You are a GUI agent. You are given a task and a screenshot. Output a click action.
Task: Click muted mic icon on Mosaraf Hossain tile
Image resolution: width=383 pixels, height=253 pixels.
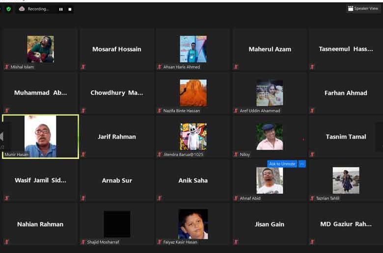[x=83, y=67]
